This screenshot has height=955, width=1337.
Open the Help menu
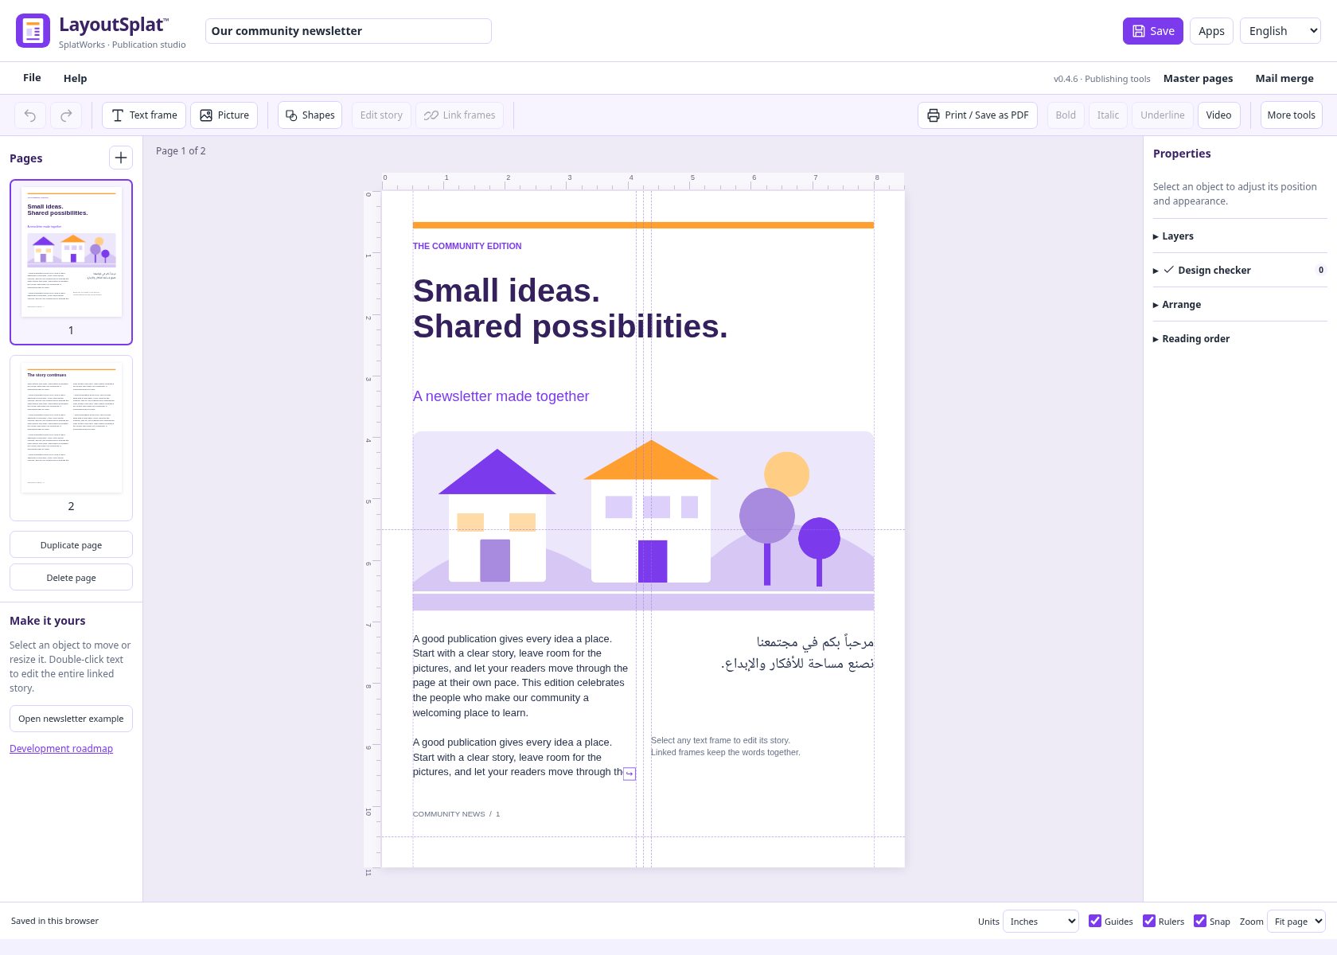coord(76,78)
